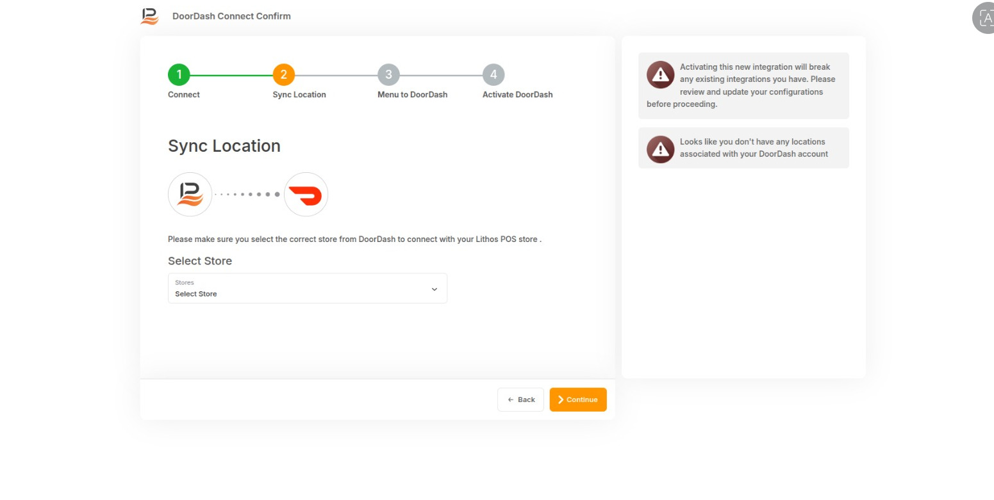
Task: Go back with the Back button
Action: (x=520, y=399)
